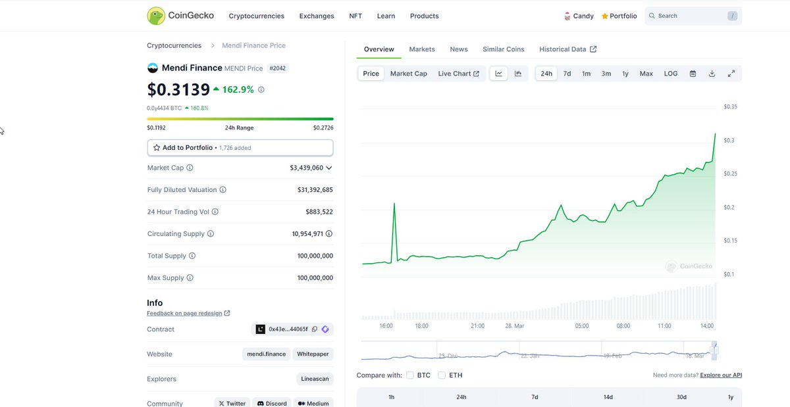Open Live Chart external link

coord(459,74)
